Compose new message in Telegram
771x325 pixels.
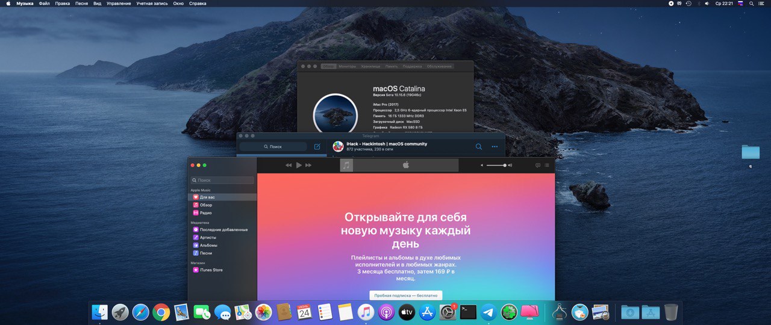point(317,146)
